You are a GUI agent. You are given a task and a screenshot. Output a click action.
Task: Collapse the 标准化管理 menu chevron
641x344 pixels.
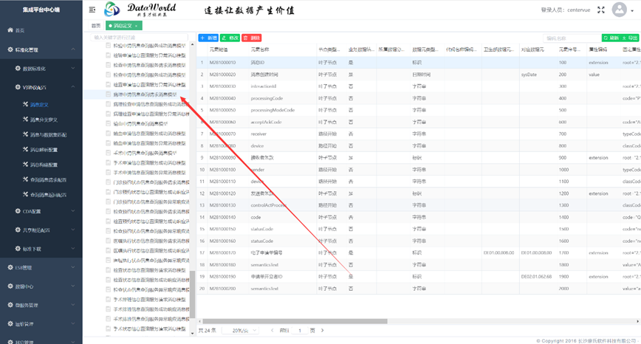pos(73,49)
